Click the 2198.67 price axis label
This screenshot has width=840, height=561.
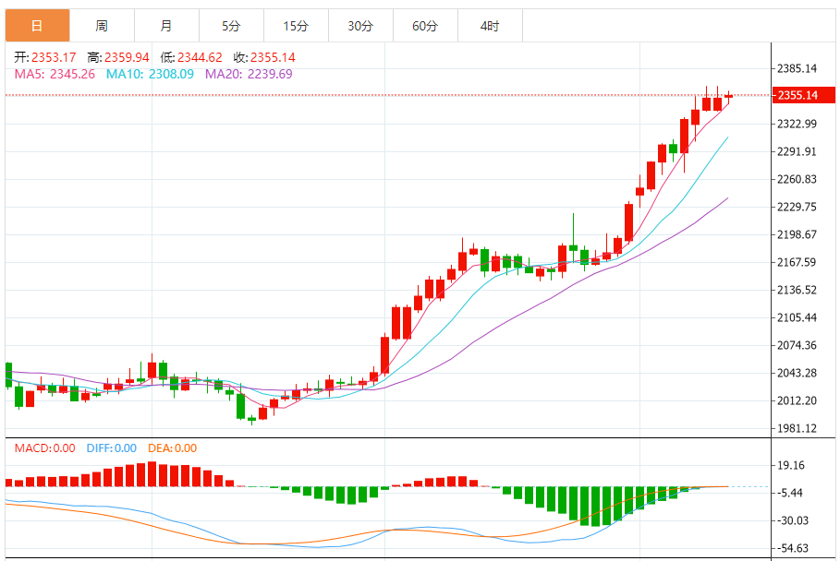(797, 234)
